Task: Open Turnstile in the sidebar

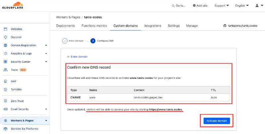Action: (16, 89)
